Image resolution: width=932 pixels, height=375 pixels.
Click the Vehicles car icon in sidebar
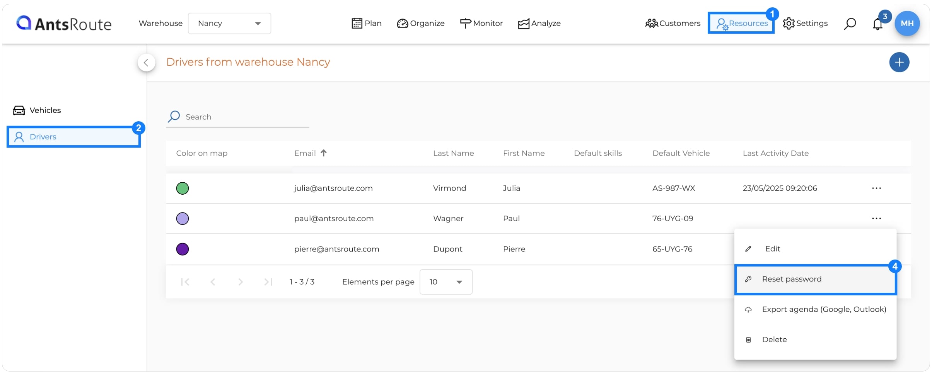pos(19,110)
